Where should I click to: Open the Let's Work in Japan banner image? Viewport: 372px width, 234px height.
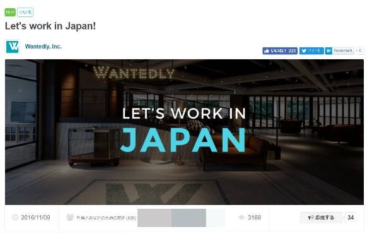(x=184, y=132)
